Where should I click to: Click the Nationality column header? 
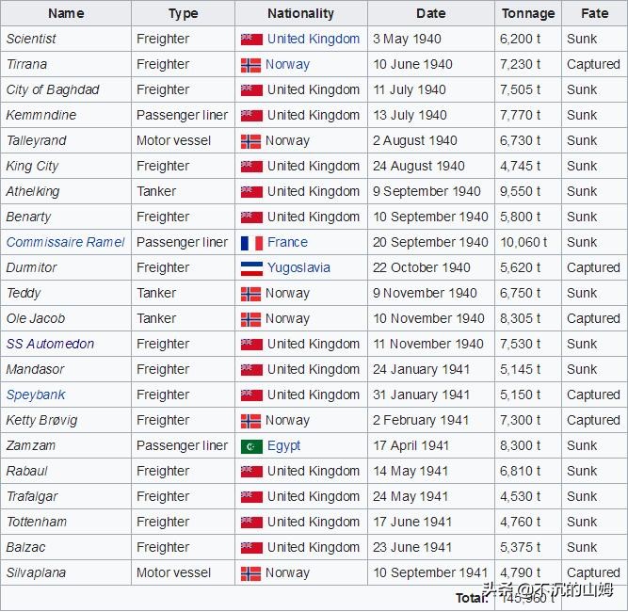(300, 13)
